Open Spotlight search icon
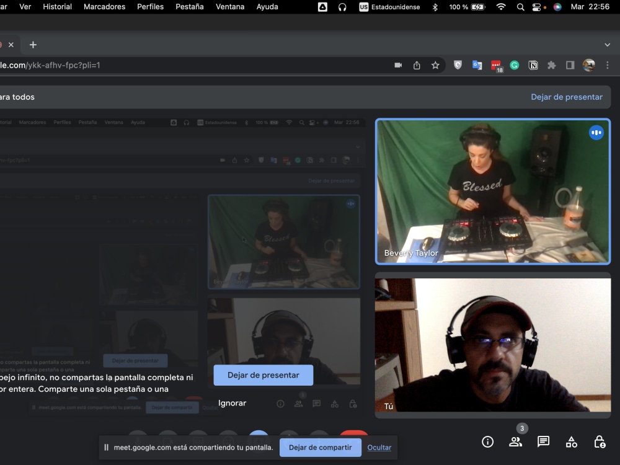Image resolution: width=620 pixels, height=465 pixels. click(x=521, y=7)
